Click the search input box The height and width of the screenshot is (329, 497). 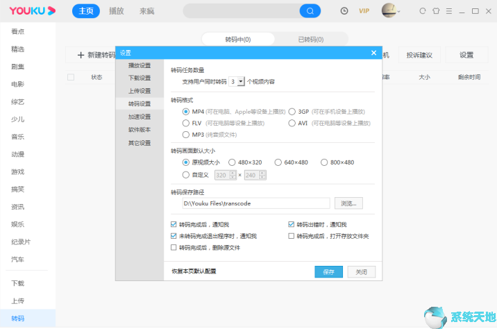point(242,11)
